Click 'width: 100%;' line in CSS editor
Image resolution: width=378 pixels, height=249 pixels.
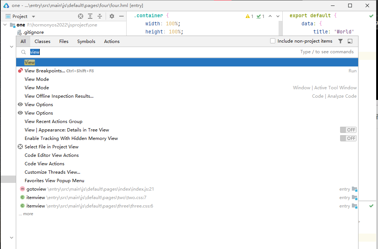[163, 24]
